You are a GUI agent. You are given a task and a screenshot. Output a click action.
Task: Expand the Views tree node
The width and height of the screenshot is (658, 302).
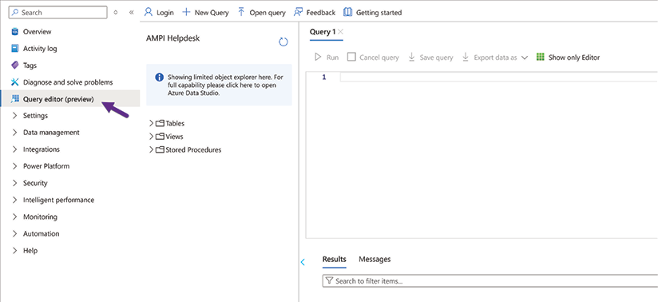(x=152, y=137)
